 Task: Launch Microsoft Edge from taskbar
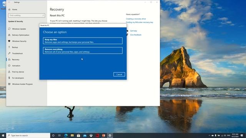point(66,135)
